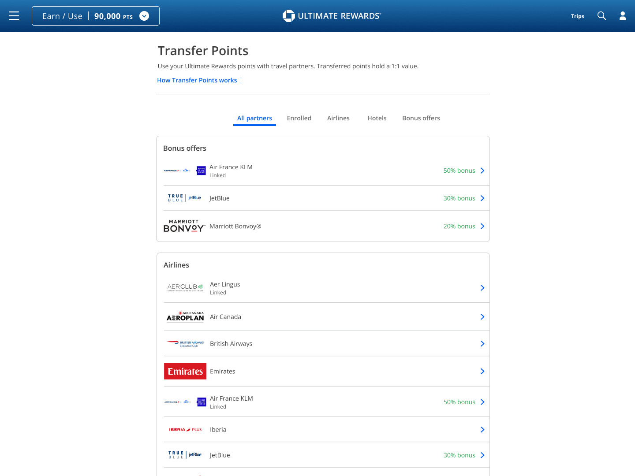This screenshot has width=635, height=476.
Task: Click the Chase Ultimate Rewards logo
Action: coord(332,16)
